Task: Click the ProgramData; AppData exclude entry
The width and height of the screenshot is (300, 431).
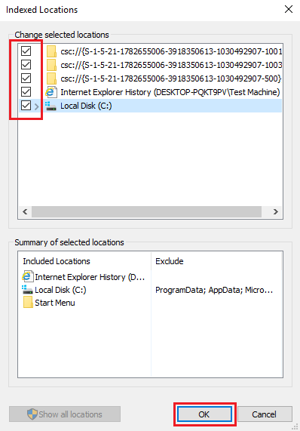Action: [x=214, y=290]
